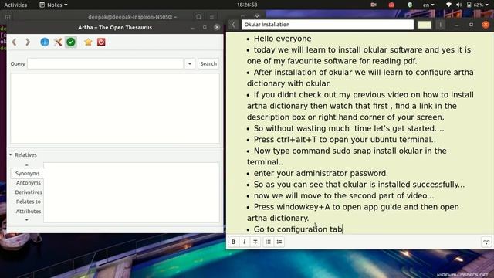Go back in Artha search history
This screenshot has height=278, width=494.
tap(14, 42)
